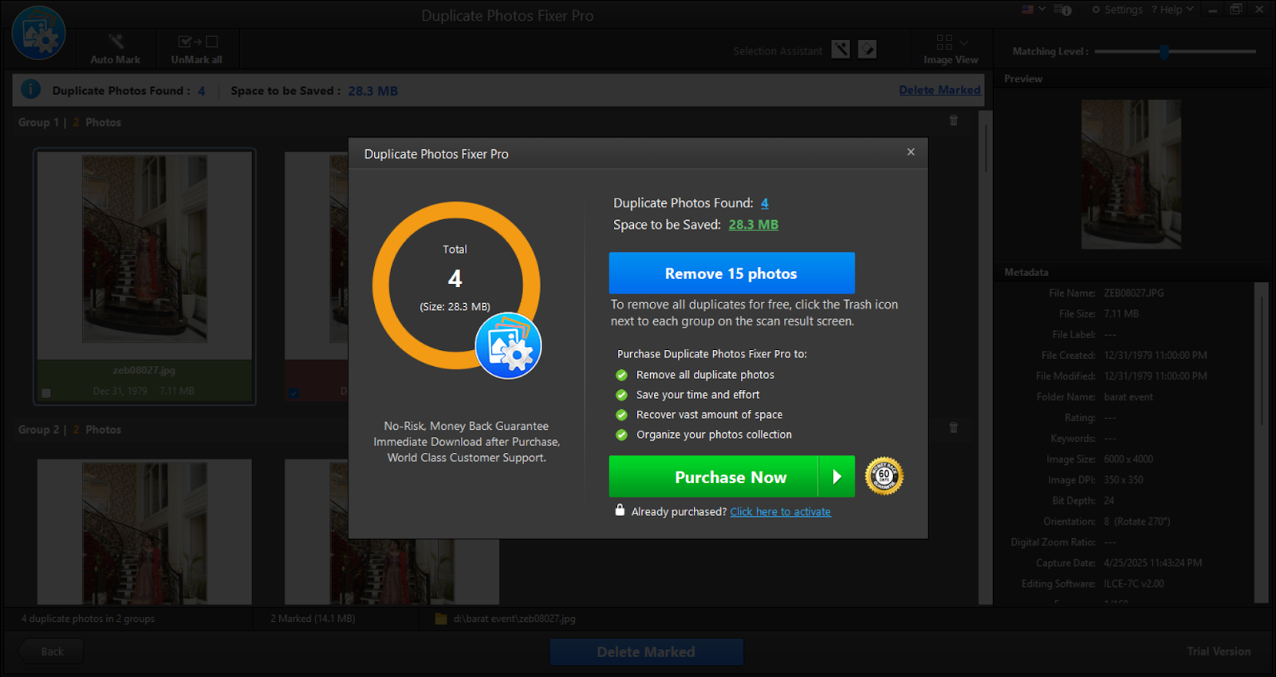Click the Folder Name value barat event
The image size is (1276, 677).
[x=1128, y=397]
